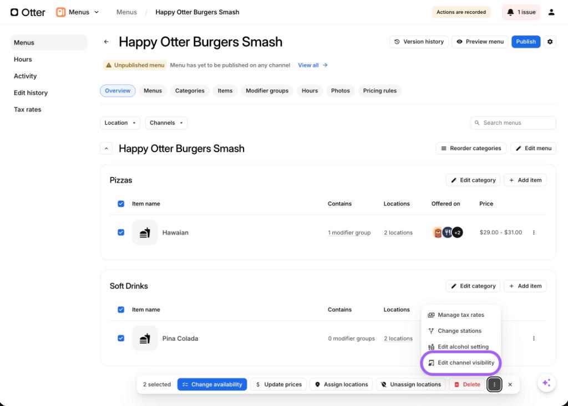Click the AI sparkle assistant icon

[x=546, y=383]
